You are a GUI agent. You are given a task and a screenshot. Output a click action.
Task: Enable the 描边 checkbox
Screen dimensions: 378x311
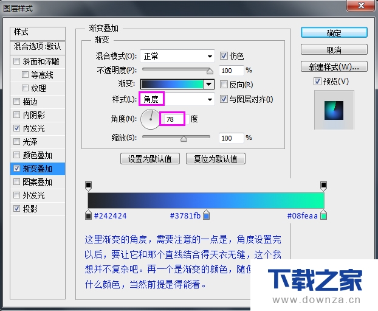coord(16,102)
